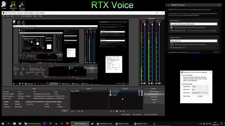Open Steam from the taskbar

(x=92, y=124)
